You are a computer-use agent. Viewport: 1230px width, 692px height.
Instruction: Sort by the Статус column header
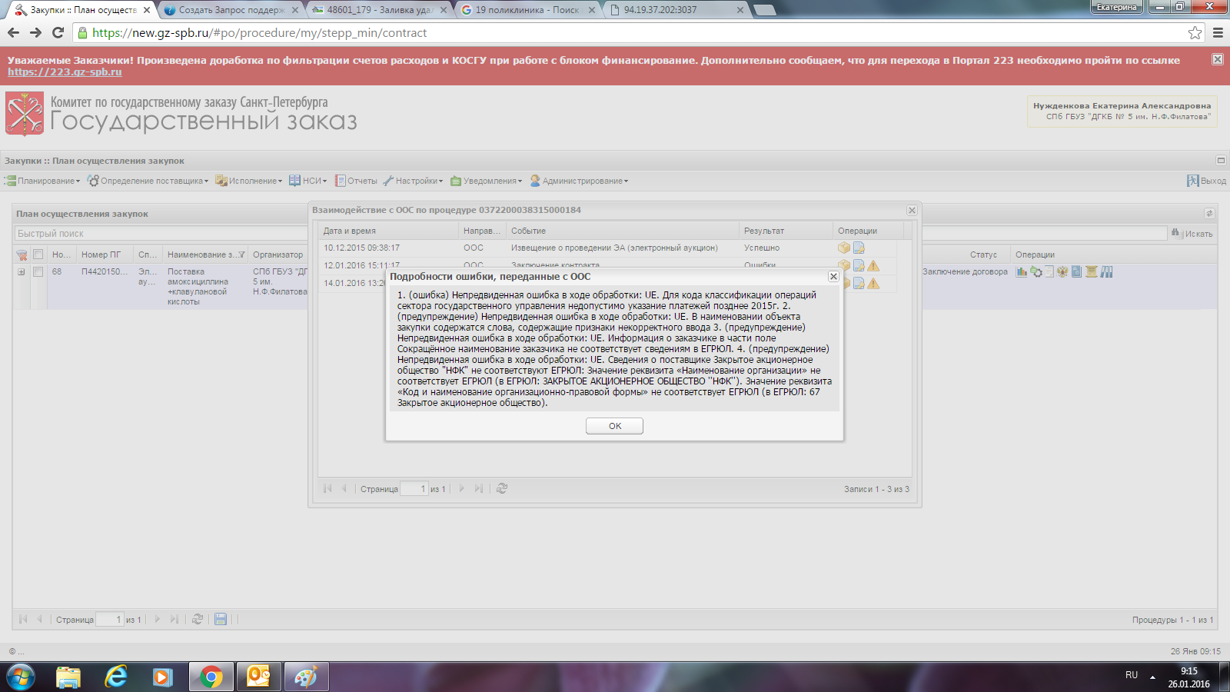coord(982,255)
